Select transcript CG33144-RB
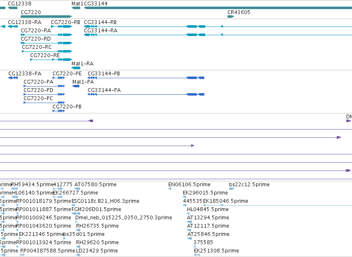 (x=218, y=26)
